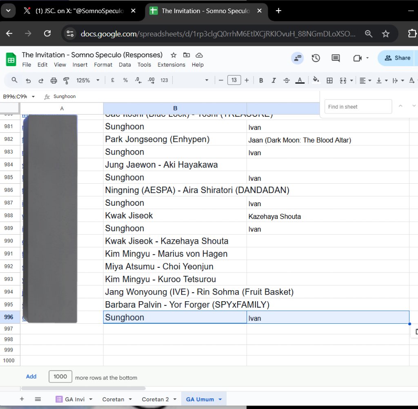Click Add to append more rows
The width and height of the screenshot is (418, 409).
click(31, 376)
